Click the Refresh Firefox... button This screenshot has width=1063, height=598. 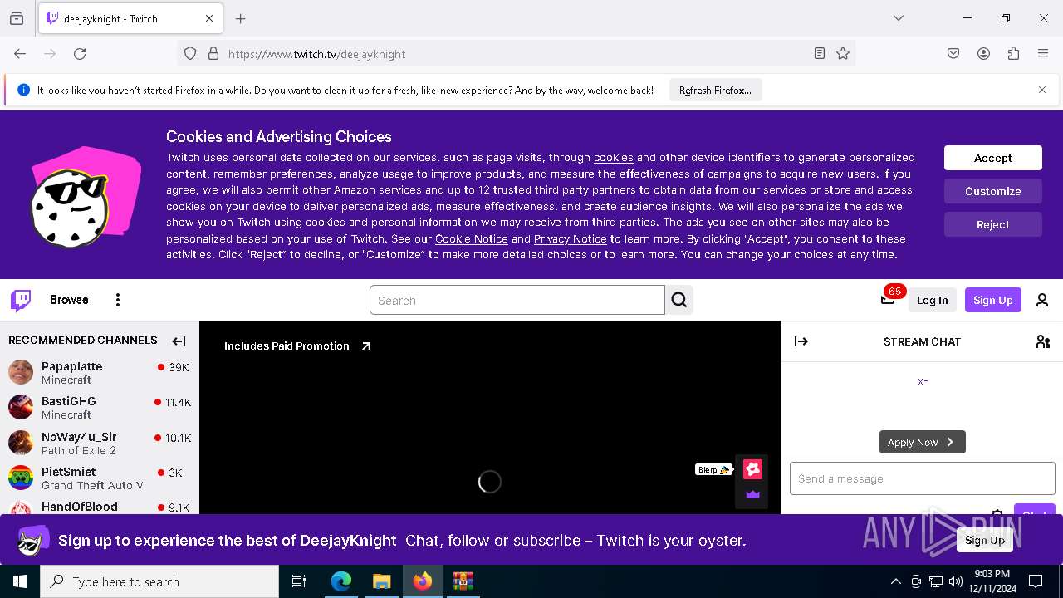coord(715,91)
